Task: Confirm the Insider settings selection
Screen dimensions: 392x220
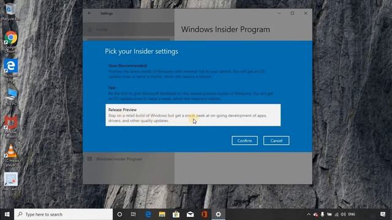Action: 244,141
